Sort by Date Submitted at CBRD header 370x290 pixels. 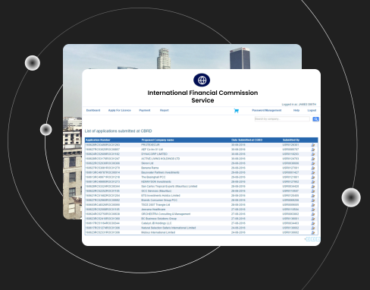(x=246, y=140)
